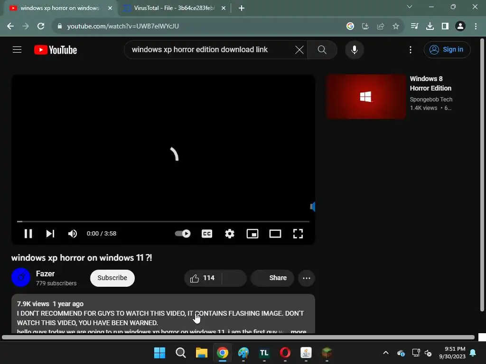Subscribe to Fazer channel
The image size is (486, 364).
[112, 278]
